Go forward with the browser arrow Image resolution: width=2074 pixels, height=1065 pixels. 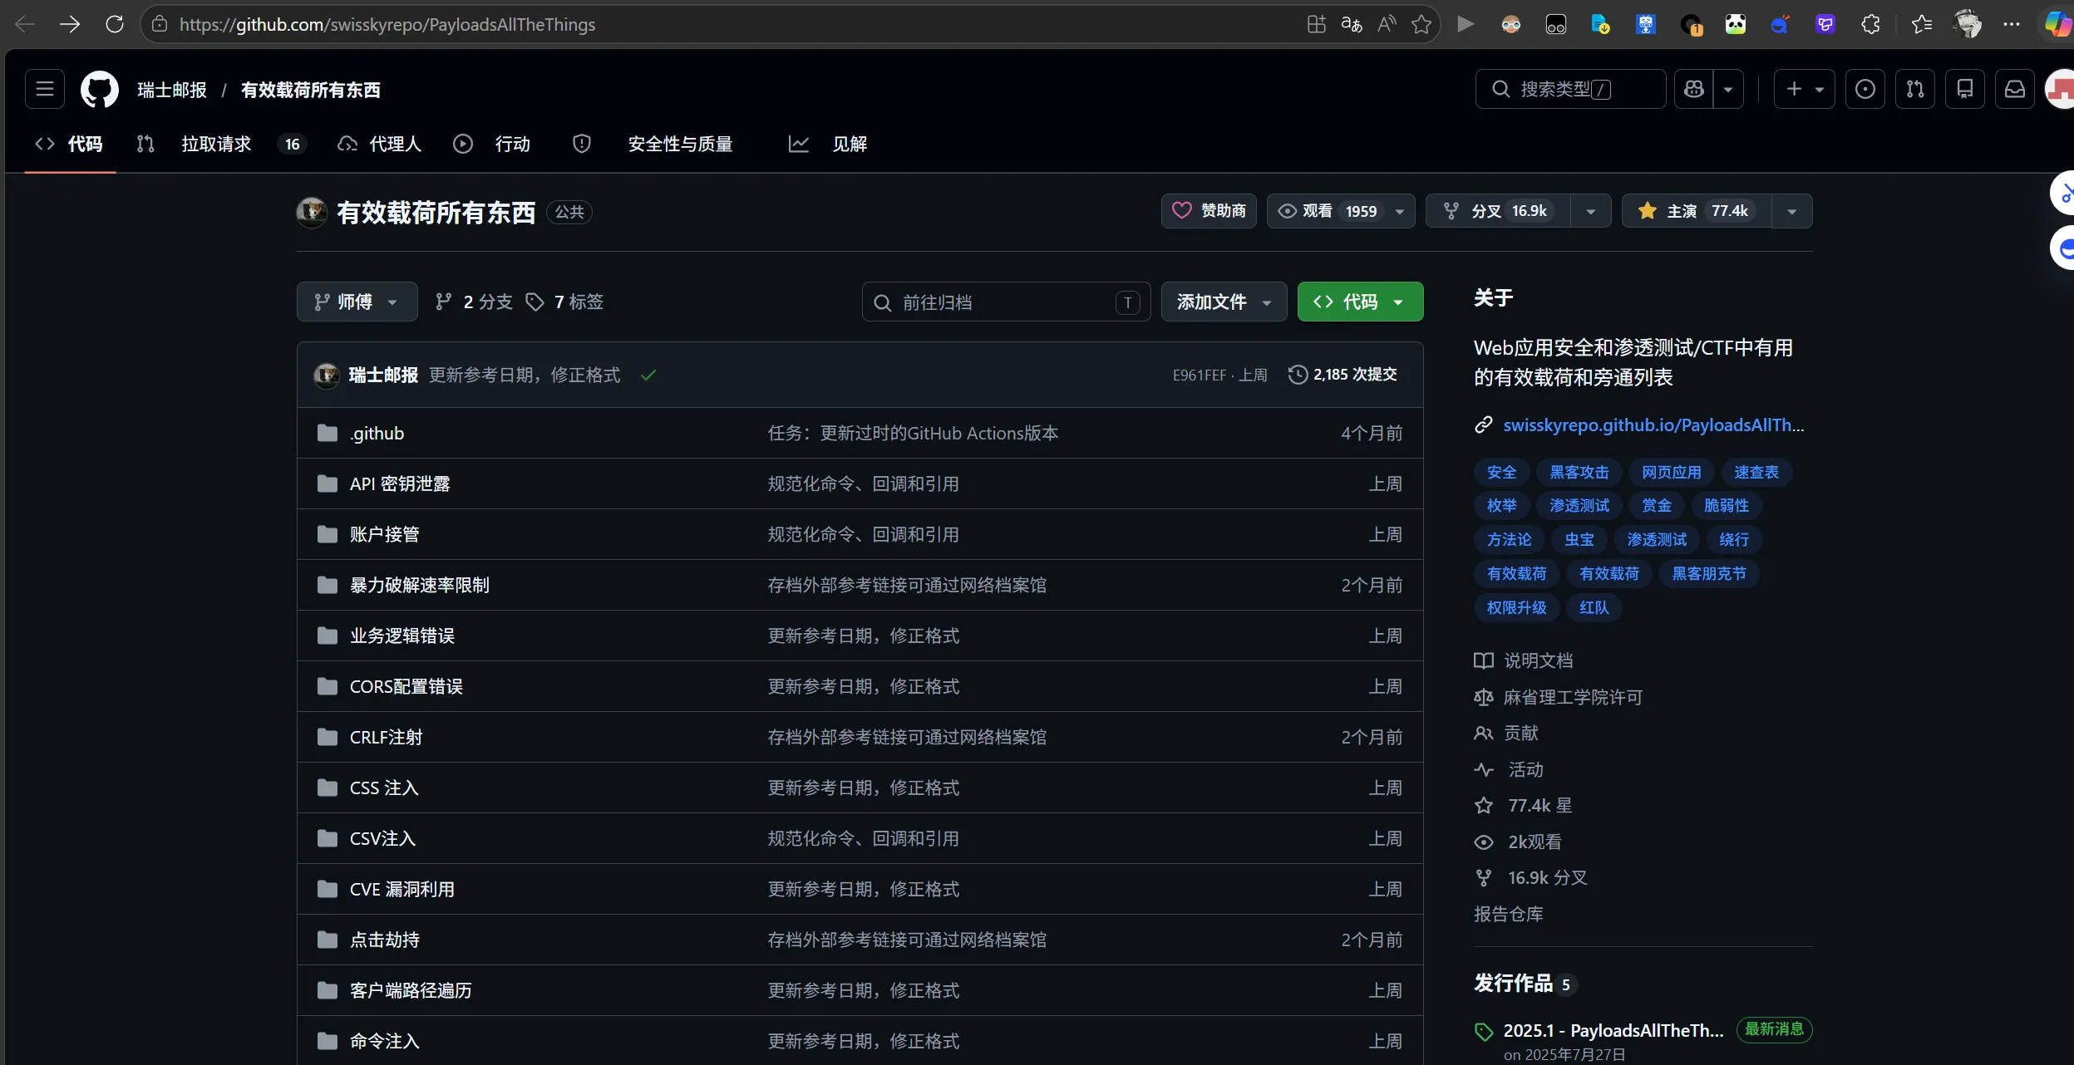pos(70,24)
